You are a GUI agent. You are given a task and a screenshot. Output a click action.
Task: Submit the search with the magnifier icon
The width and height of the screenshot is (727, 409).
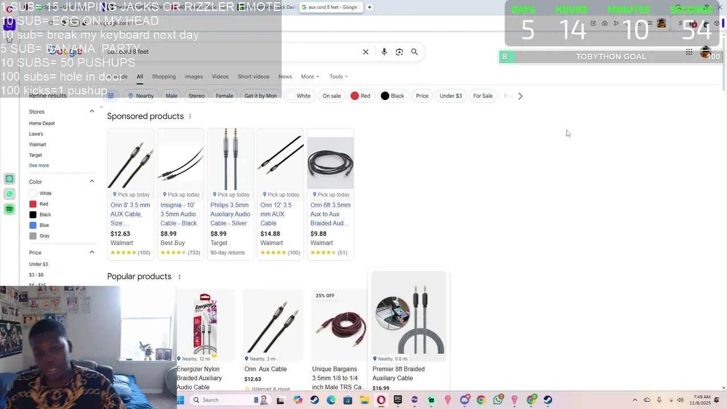(x=415, y=52)
